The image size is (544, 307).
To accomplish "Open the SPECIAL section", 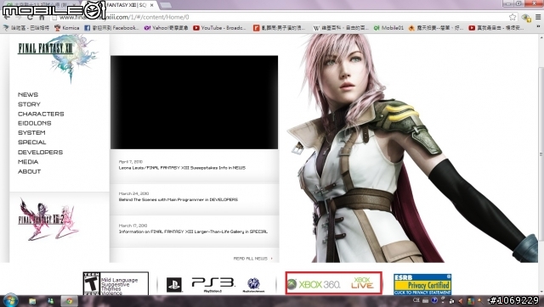I will tap(32, 142).
